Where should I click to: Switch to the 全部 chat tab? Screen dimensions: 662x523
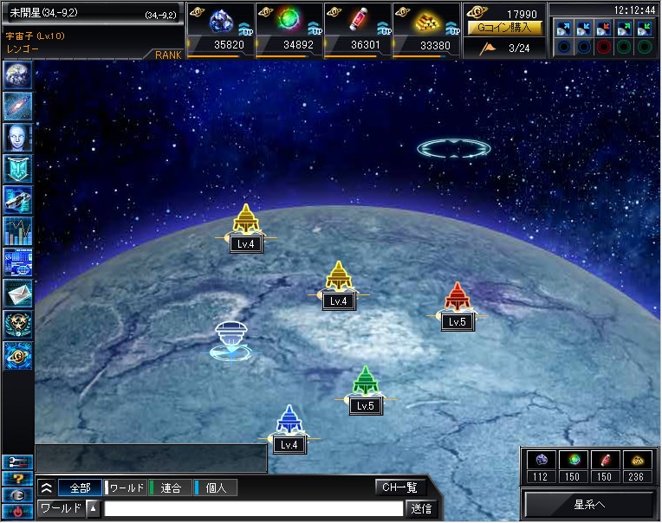(x=80, y=488)
